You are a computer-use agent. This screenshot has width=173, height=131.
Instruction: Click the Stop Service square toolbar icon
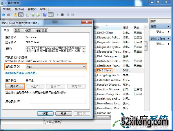[62, 15]
